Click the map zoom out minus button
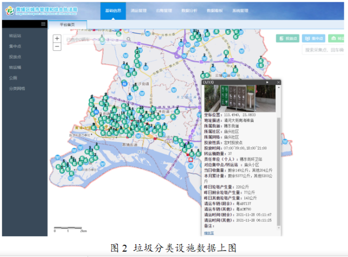The width and height of the screenshot is (348, 257). tap(57, 46)
